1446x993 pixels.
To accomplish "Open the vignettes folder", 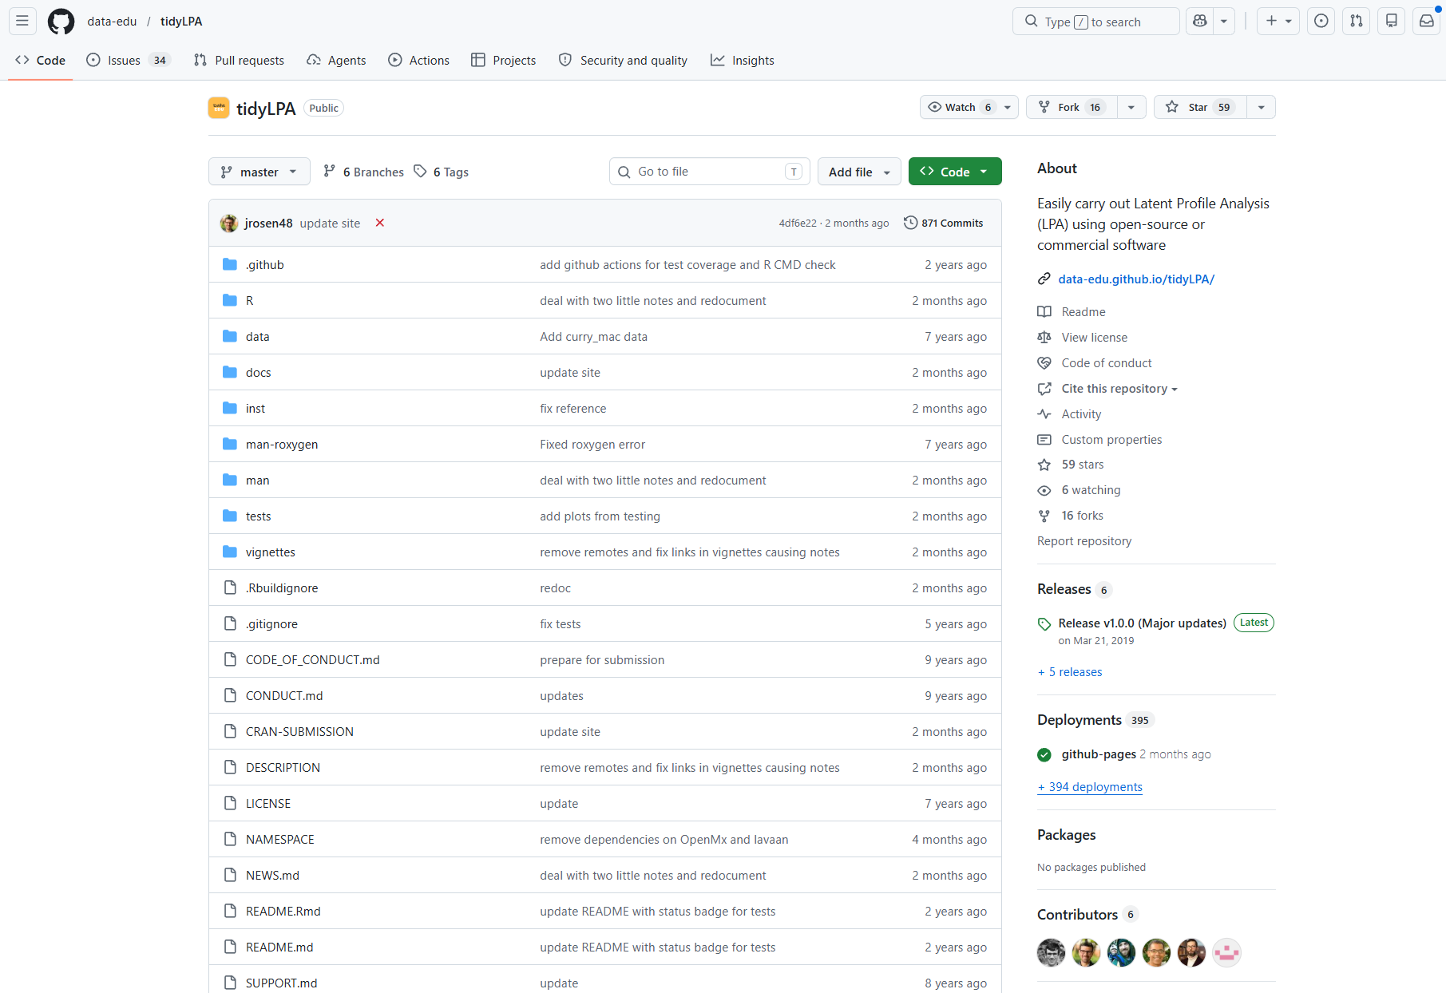I will pyautogui.click(x=271, y=552).
